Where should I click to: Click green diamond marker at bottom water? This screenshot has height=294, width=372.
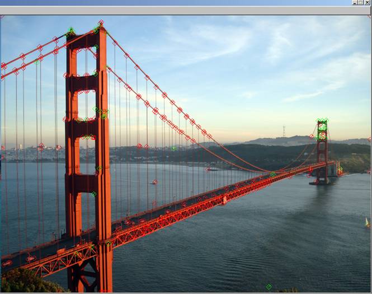click(x=269, y=287)
